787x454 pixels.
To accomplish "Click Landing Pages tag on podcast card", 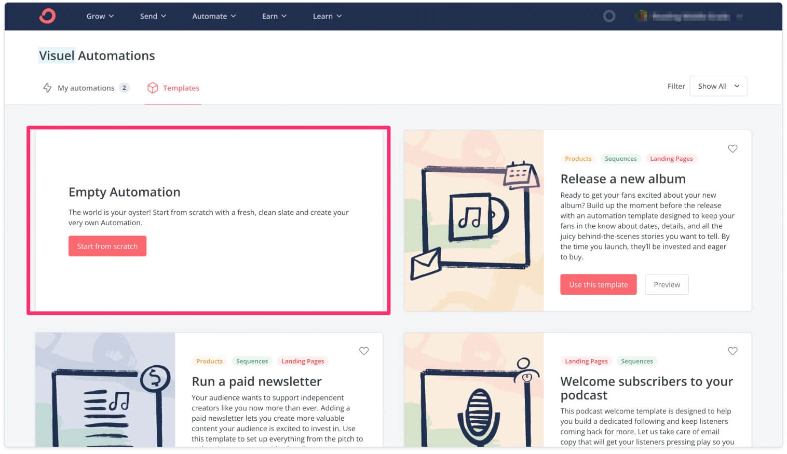I will pyautogui.click(x=586, y=361).
